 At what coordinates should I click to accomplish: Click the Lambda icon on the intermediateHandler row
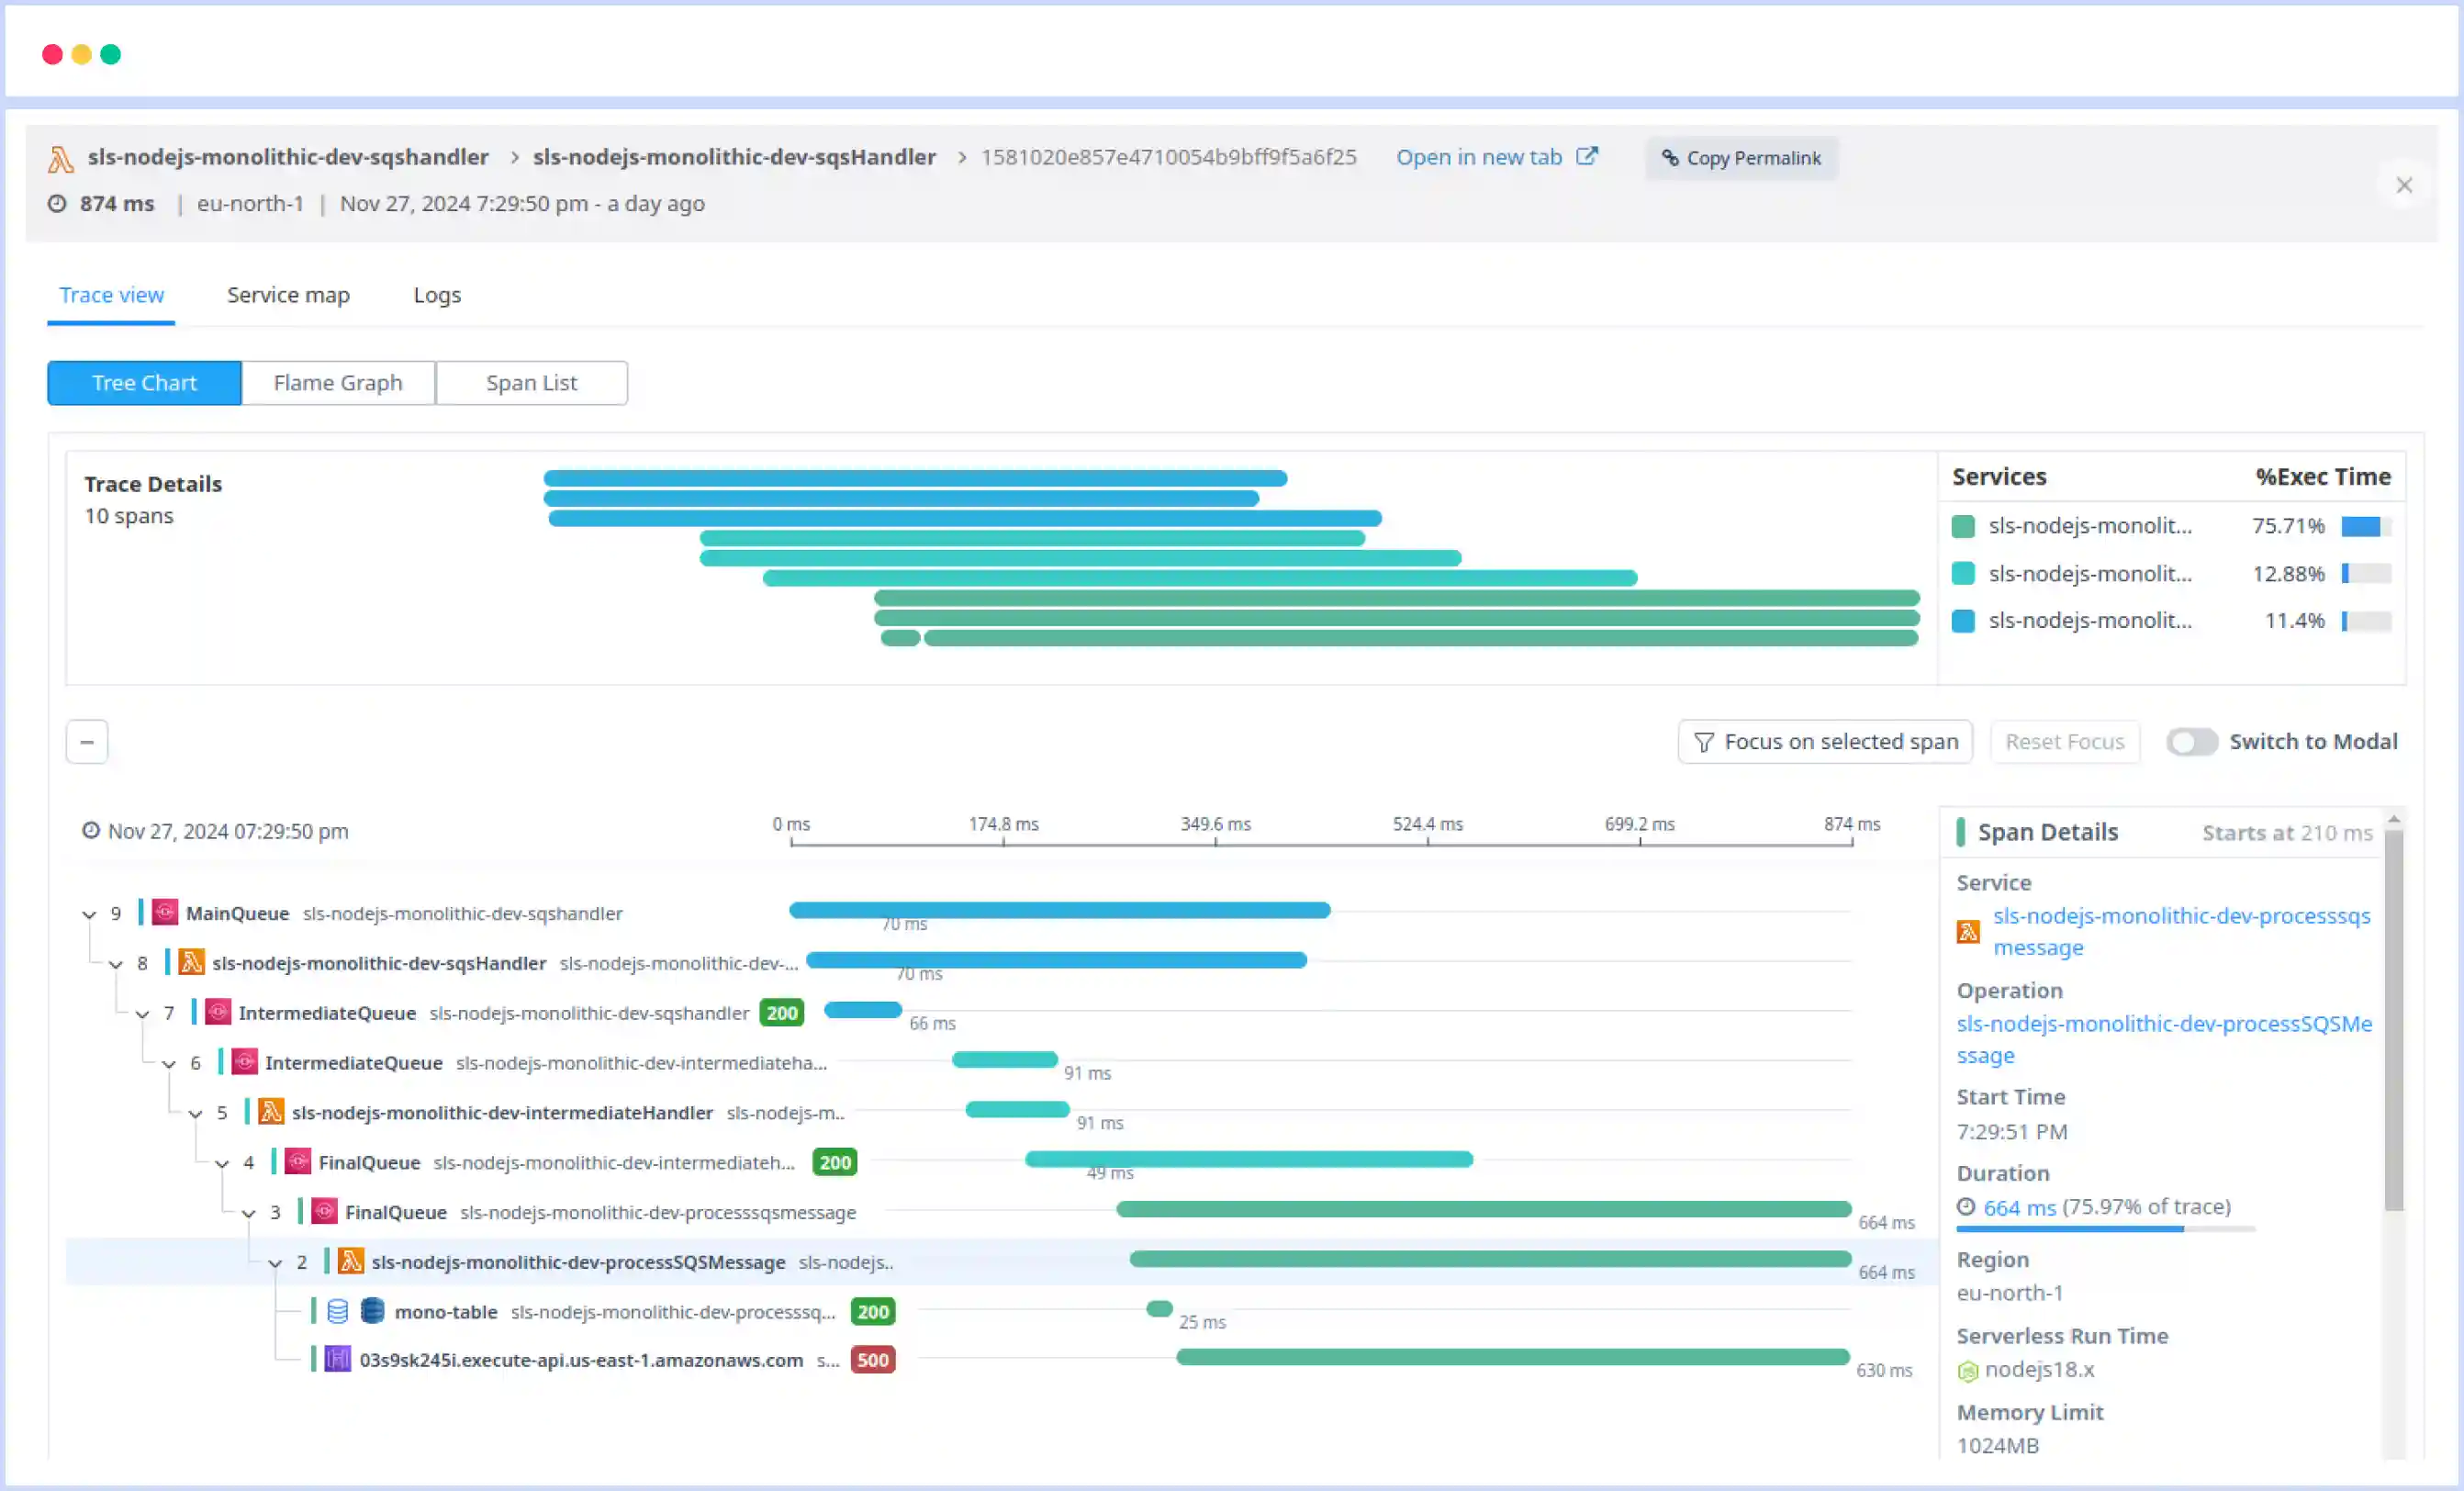271,1112
